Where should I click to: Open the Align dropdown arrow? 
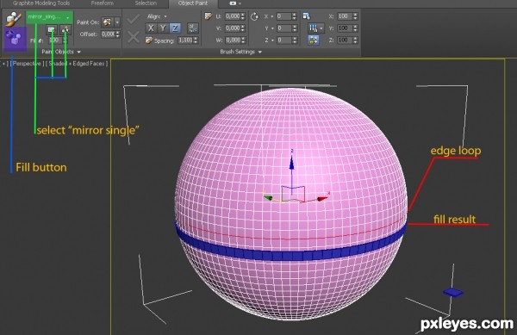165,16
